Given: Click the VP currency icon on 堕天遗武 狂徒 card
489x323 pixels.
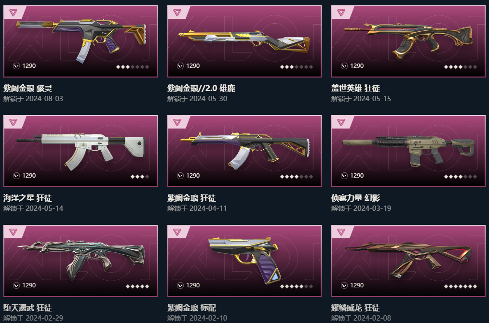Looking at the screenshot, I should (x=16, y=285).
